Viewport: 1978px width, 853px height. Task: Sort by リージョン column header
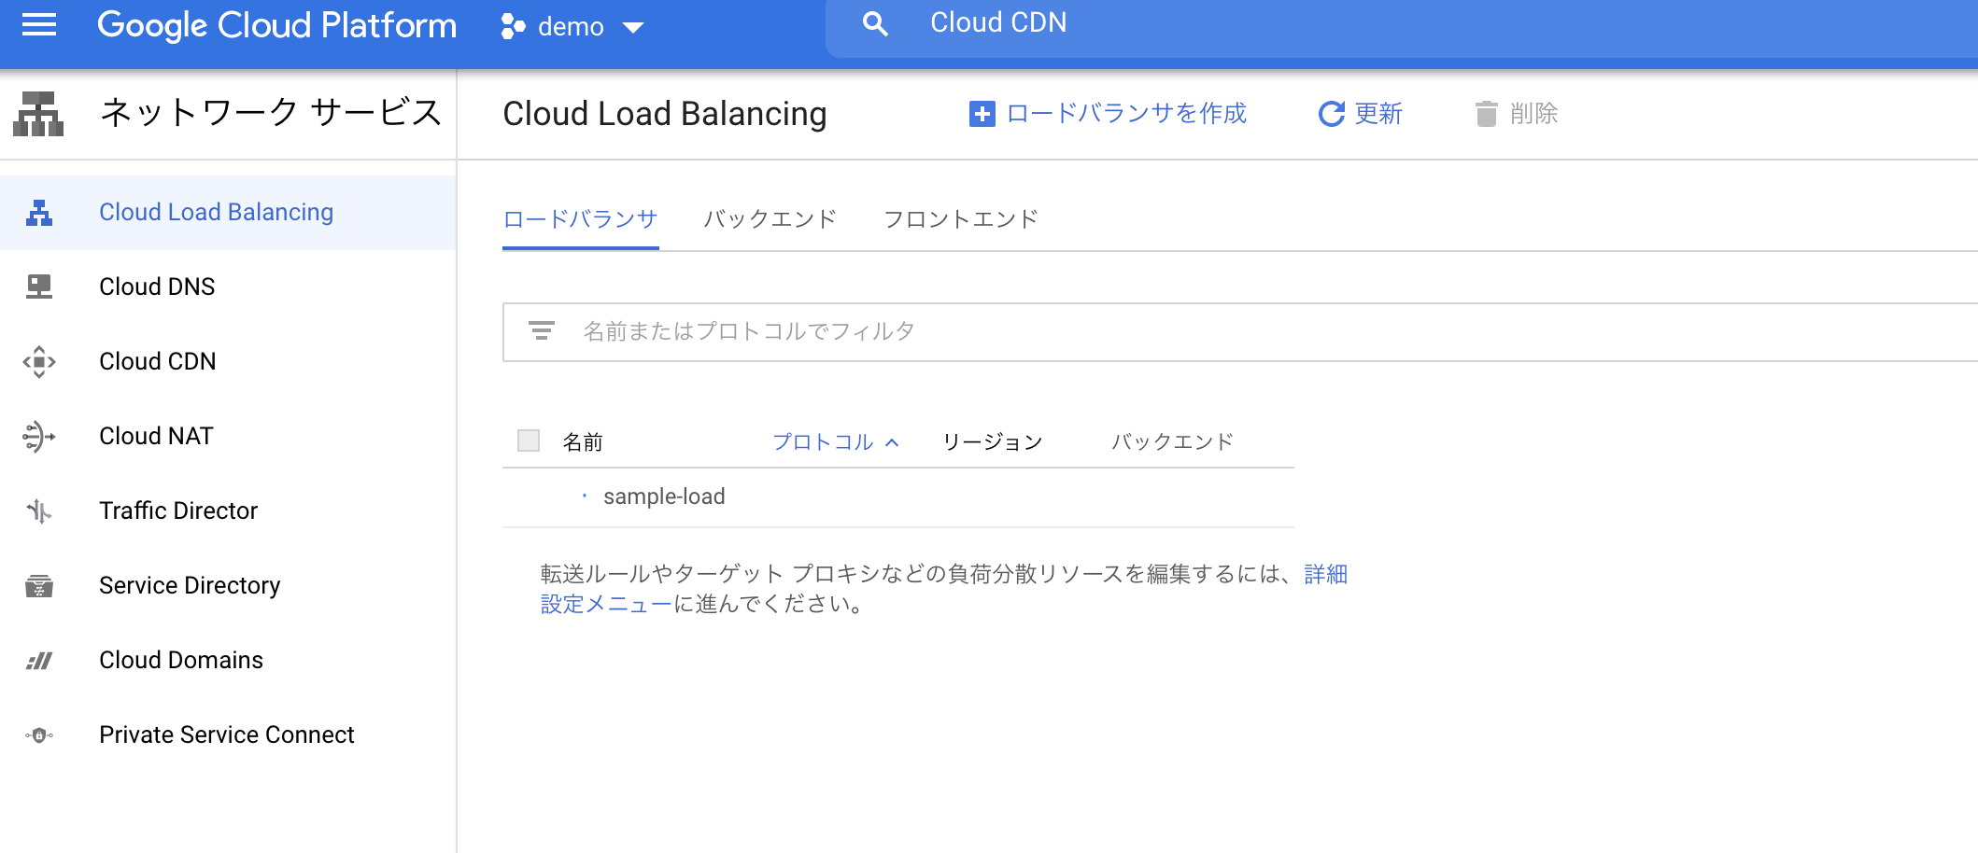993,441
